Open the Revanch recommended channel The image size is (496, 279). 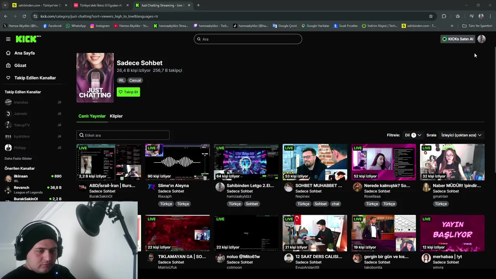point(33,189)
